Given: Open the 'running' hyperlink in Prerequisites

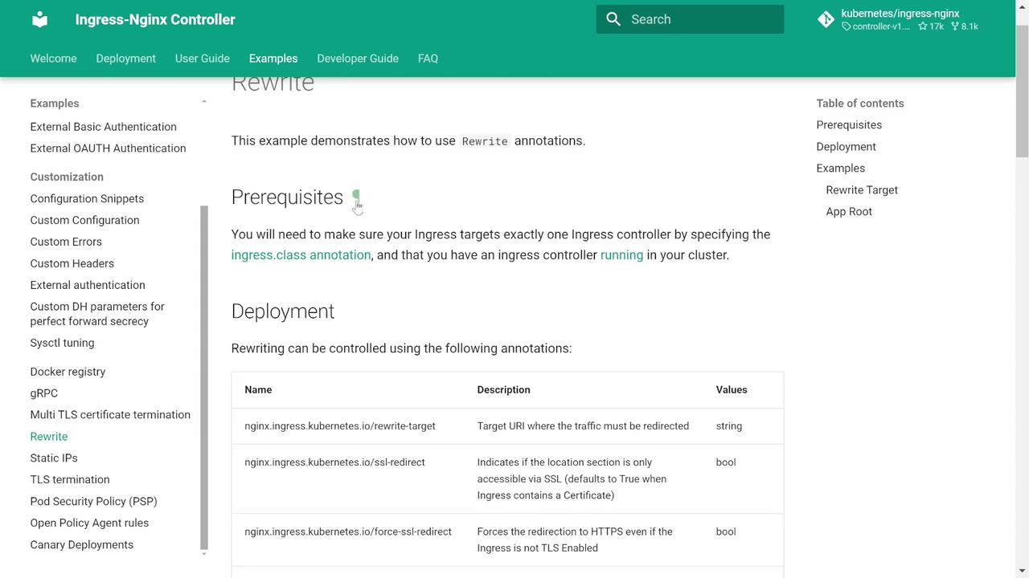Looking at the screenshot, I should tap(621, 255).
